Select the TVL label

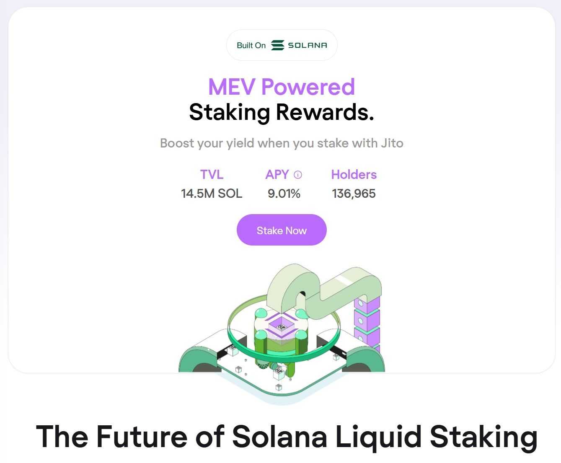pyautogui.click(x=212, y=174)
